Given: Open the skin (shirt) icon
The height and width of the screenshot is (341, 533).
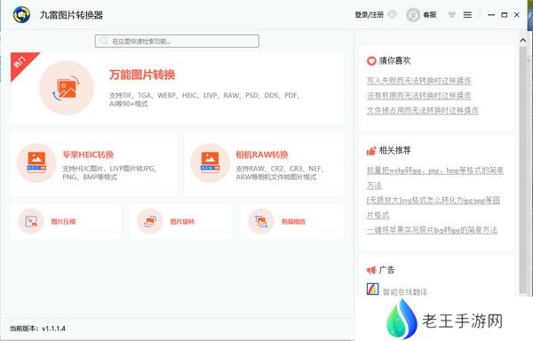Looking at the screenshot, I should tap(451, 14).
